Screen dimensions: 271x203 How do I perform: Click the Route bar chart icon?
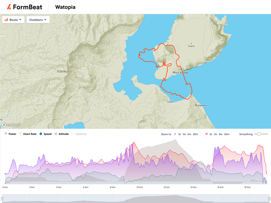pyautogui.click(x=6, y=20)
